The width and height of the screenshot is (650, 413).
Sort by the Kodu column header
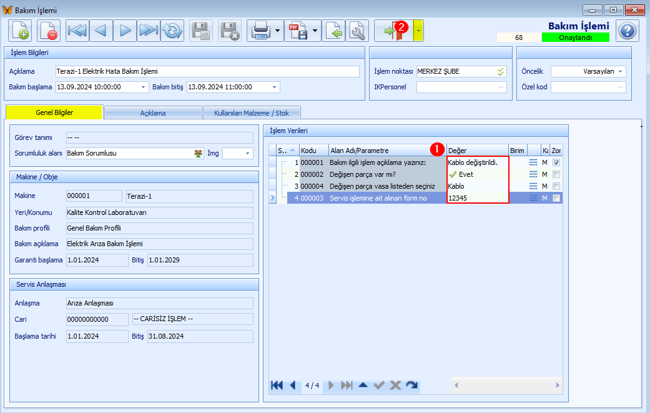[314, 151]
